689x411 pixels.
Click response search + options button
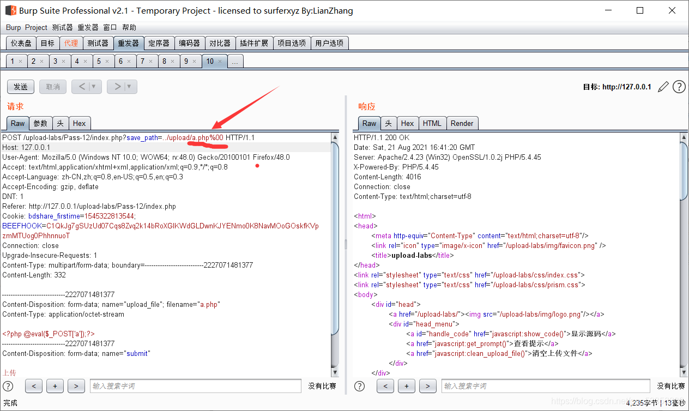tap(406, 386)
